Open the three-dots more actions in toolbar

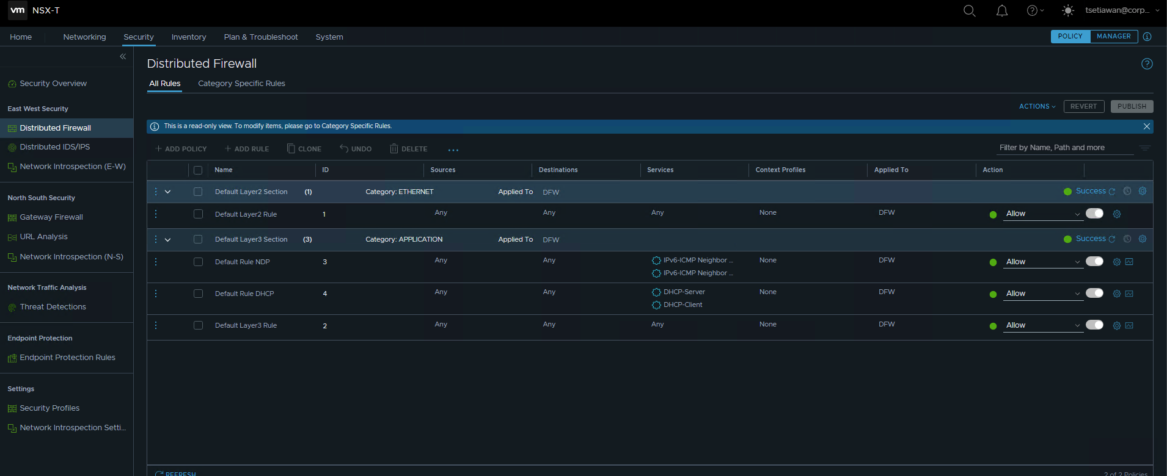(453, 150)
